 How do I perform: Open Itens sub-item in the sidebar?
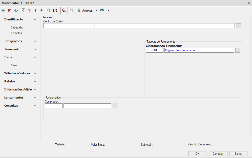pyautogui.click(x=14, y=65)
